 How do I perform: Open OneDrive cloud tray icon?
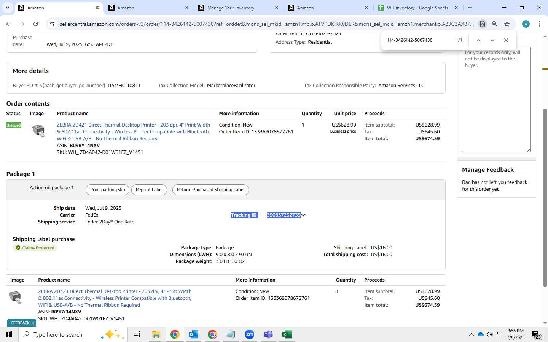pyautogui.click(x=480, y=334)
